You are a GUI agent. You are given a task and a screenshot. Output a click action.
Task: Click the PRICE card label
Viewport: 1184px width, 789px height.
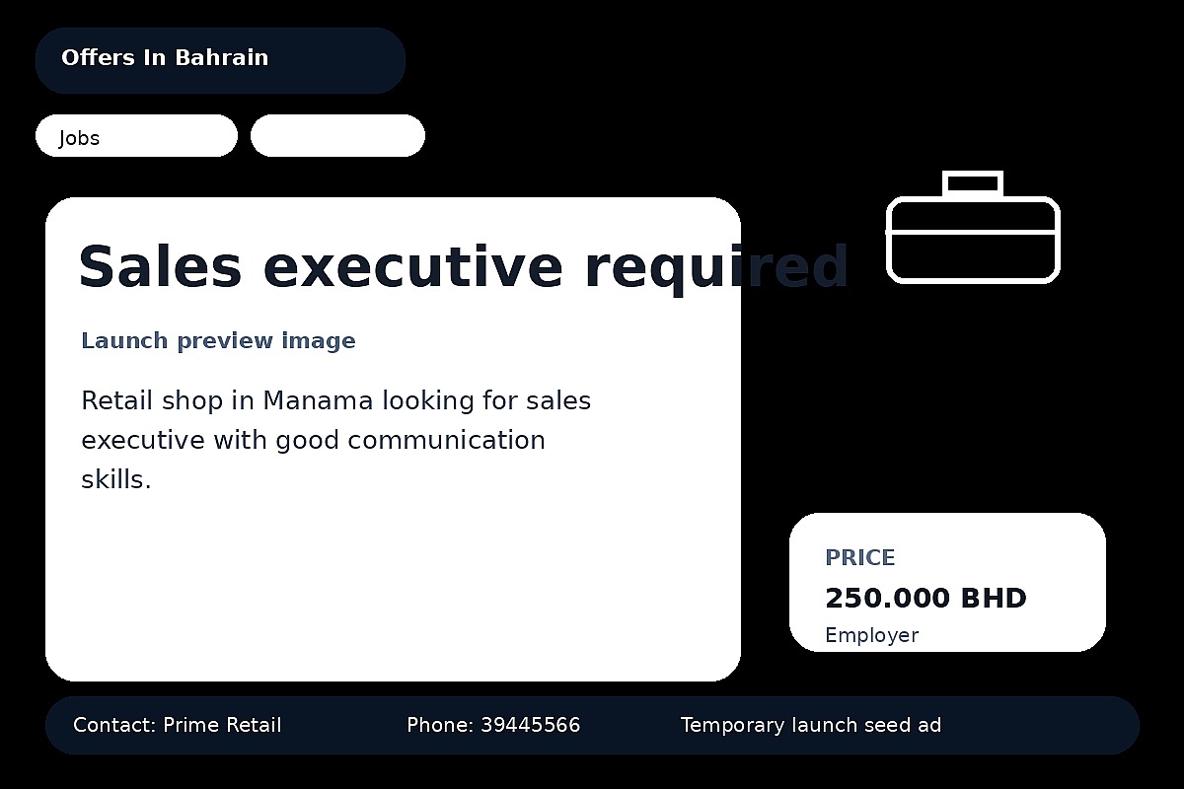coord(859,557)
